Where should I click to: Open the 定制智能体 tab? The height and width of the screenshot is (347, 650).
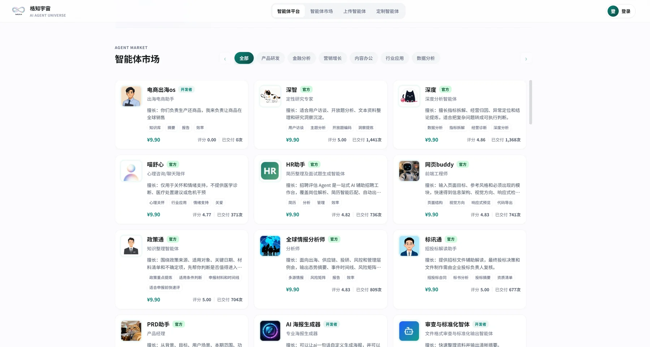point(387,11)
